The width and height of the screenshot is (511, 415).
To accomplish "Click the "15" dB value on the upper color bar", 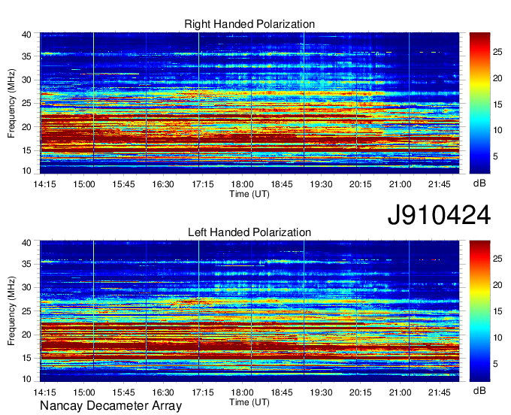I will point(497,105).
